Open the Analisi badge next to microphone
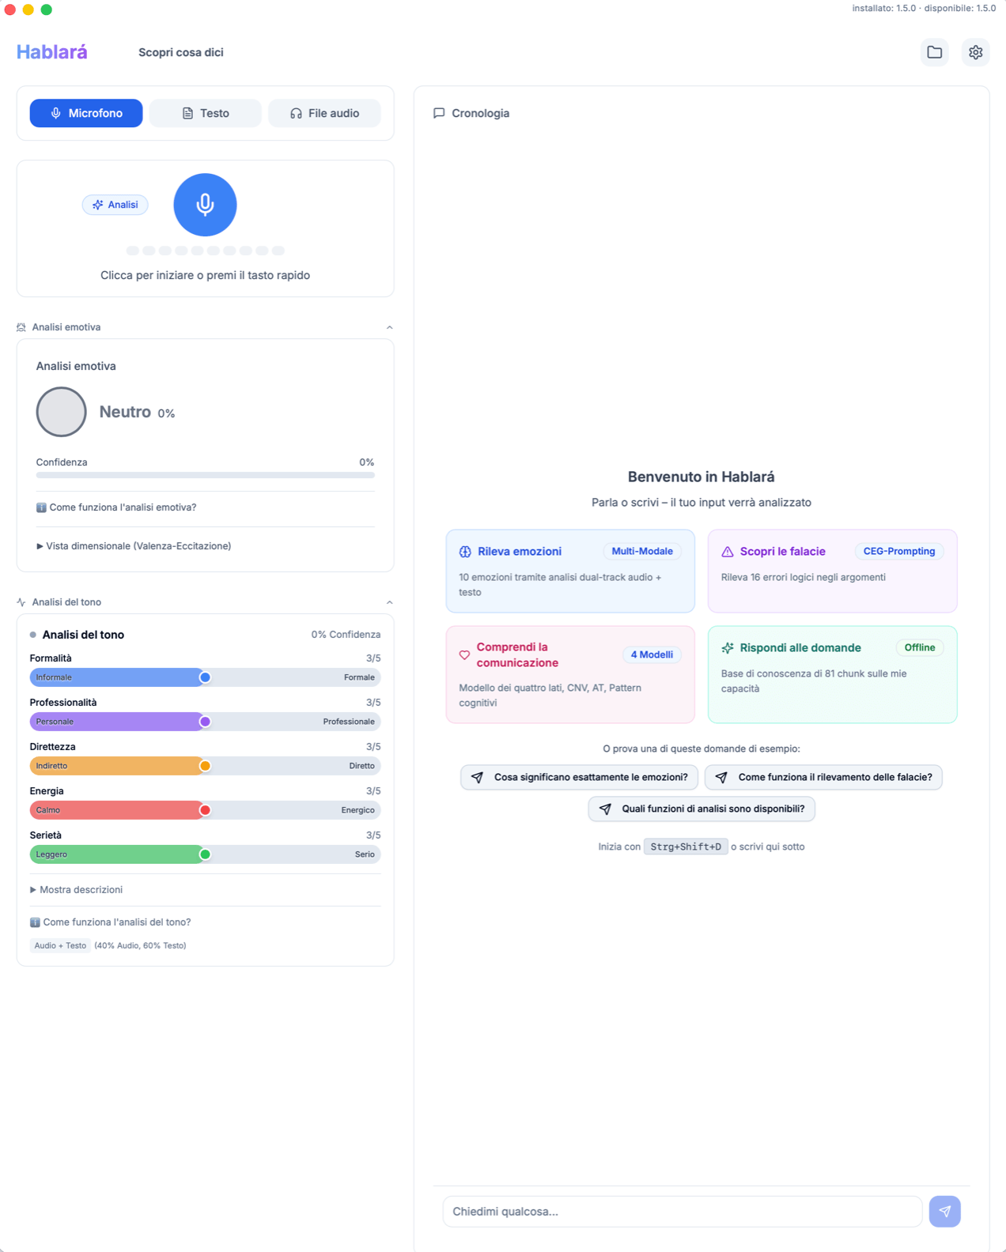Screen dimensions: 1006x1252 click(115, 205)
